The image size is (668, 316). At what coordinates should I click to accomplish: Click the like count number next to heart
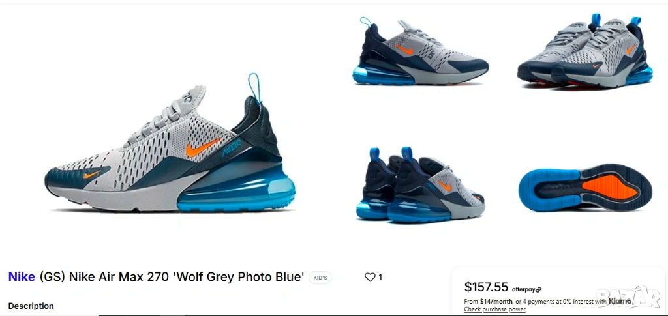click(x=380, y=277)
